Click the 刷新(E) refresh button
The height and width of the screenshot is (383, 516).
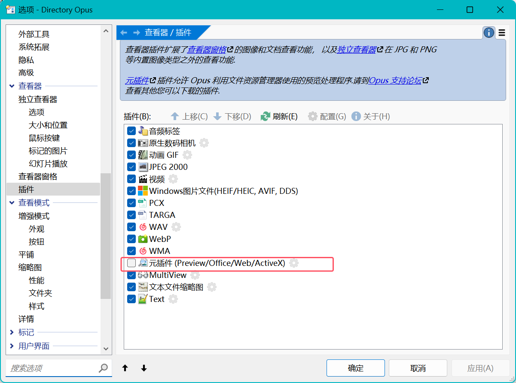click(279, 116)
